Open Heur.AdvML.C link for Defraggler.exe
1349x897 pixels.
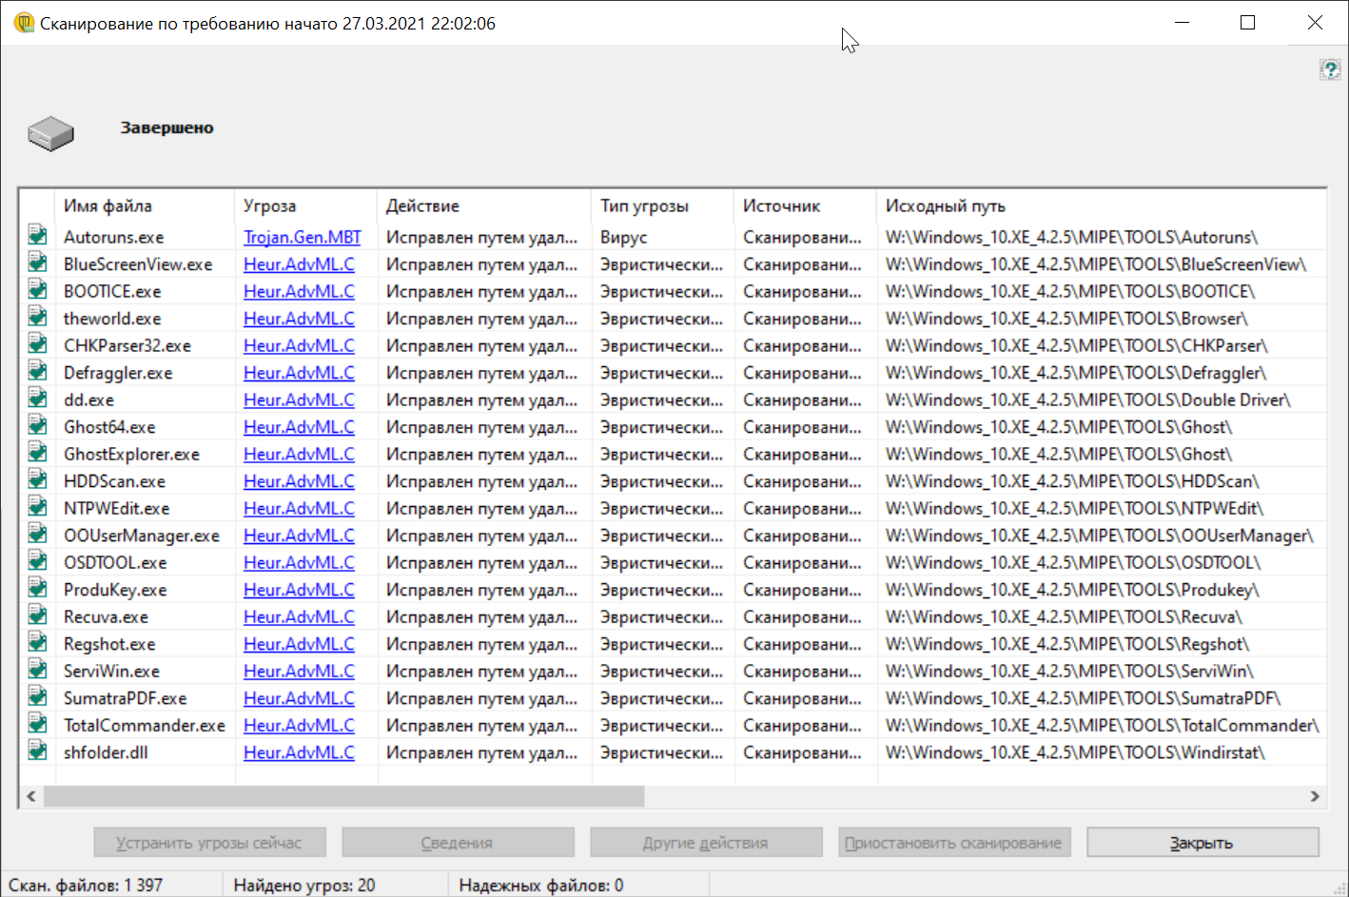299,373
